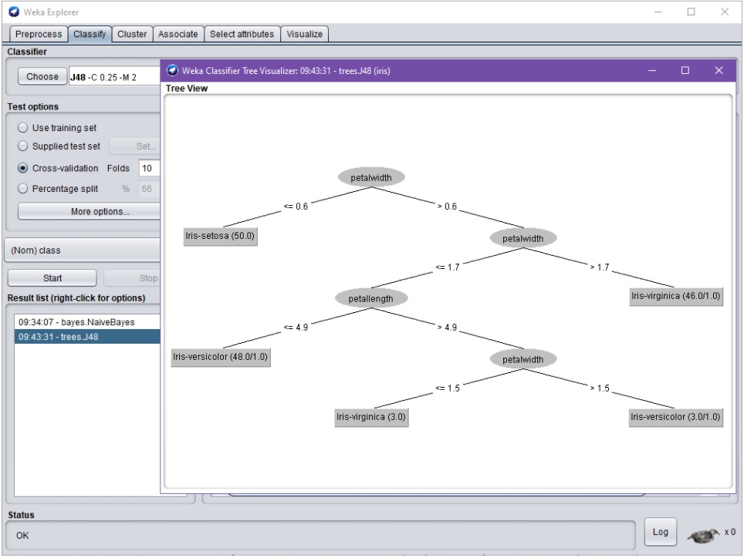Click the Iris-virginica (46.0/1.0) leaf node
Screen dimensions: 744x558
pyautogui.click(x=676, y=297)
